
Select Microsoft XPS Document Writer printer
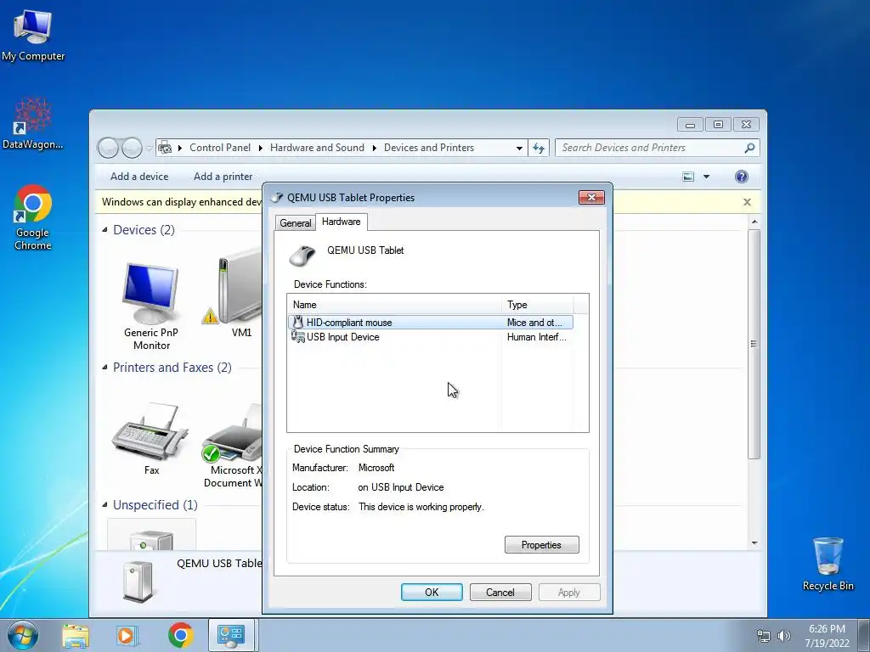pos(232,447)
